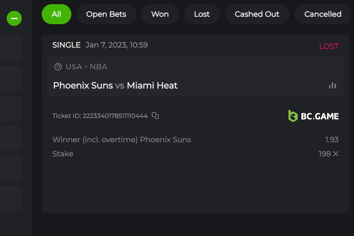Click the green minus collapse button
Screen dimensions: 354x236
(x=14, y=18)
